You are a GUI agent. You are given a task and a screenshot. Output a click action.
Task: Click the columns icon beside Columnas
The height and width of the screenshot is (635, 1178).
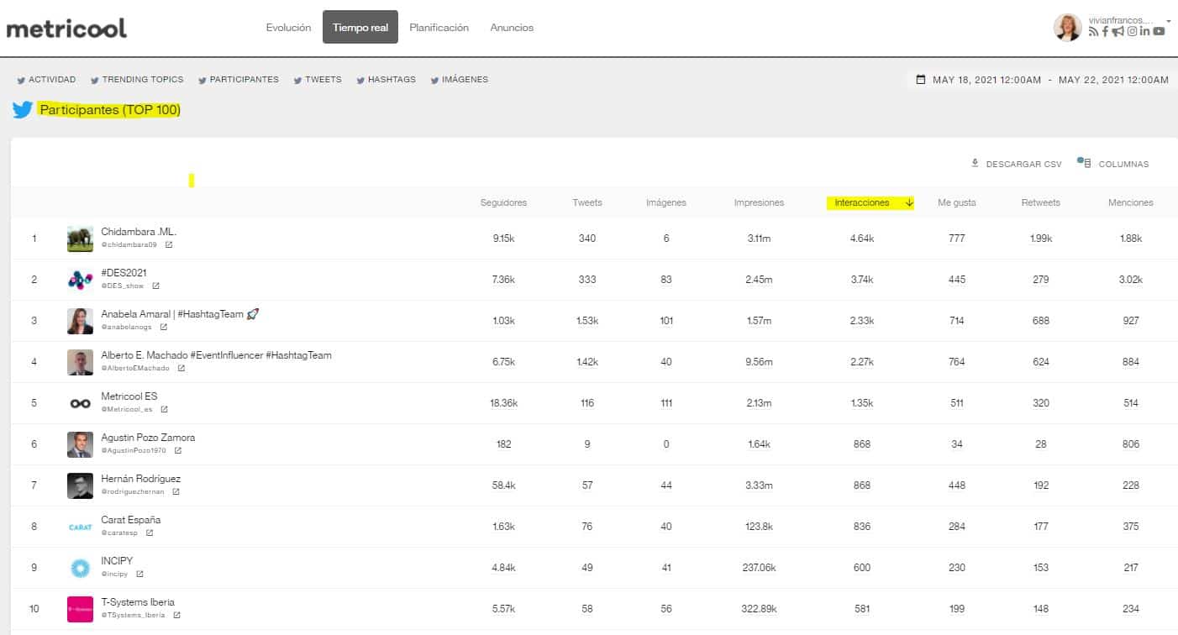(1084, 163)
